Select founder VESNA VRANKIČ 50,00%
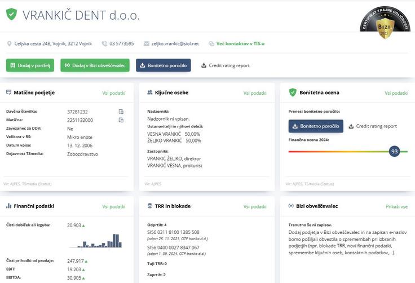Viewport: 415px width, 283px height. point(174,134)
